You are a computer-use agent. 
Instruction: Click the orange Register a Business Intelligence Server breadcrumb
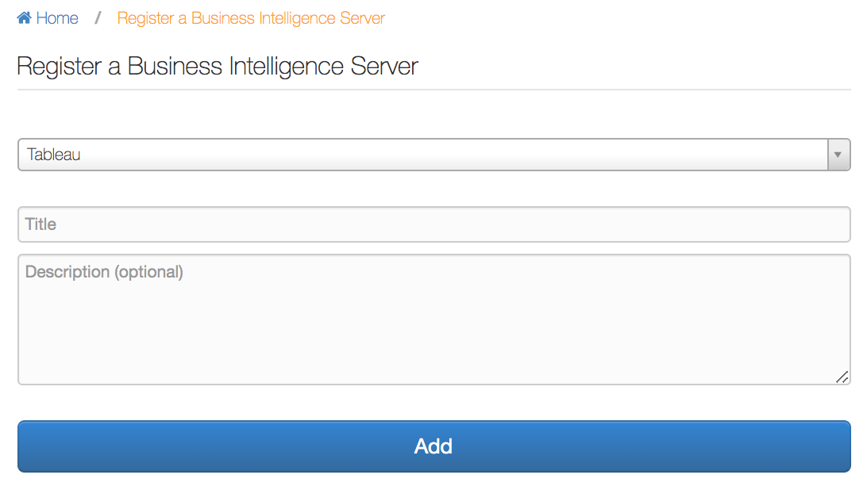click(251, 18)
